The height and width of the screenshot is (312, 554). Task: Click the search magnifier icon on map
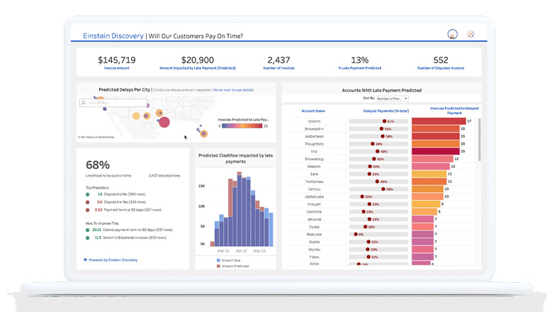point(84,103)
